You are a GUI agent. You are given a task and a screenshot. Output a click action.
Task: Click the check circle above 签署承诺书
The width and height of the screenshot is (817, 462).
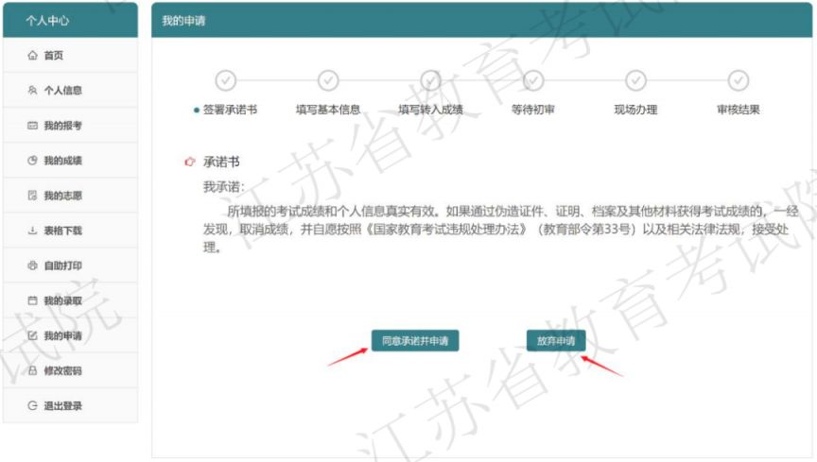pyautogui.click(x=226, y=80)
